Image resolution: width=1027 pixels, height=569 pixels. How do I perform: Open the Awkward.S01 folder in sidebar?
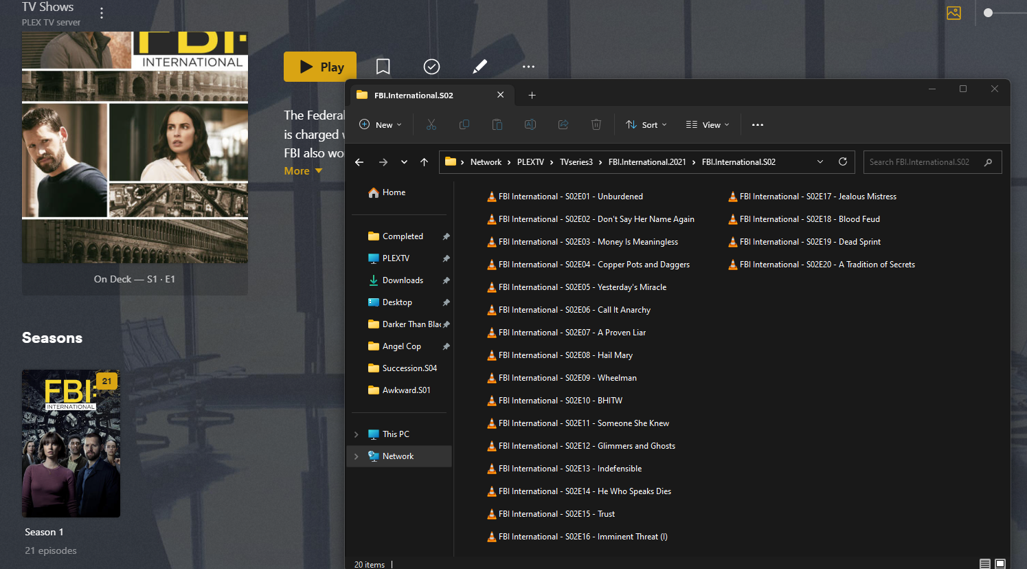click(x=400, y=390)
